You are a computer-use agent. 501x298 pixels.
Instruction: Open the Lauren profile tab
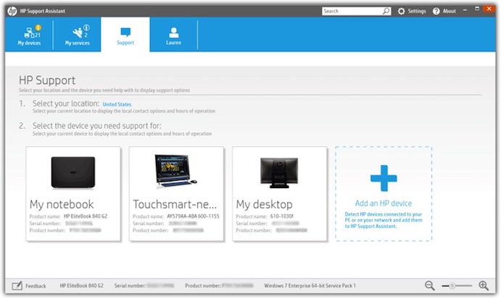(173, 35)
